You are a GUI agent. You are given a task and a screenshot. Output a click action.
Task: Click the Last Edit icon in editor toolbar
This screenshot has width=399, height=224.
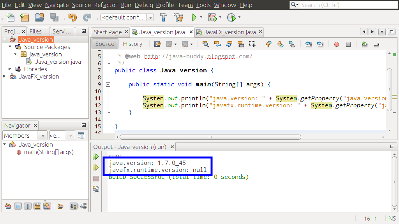pos(157,44)
